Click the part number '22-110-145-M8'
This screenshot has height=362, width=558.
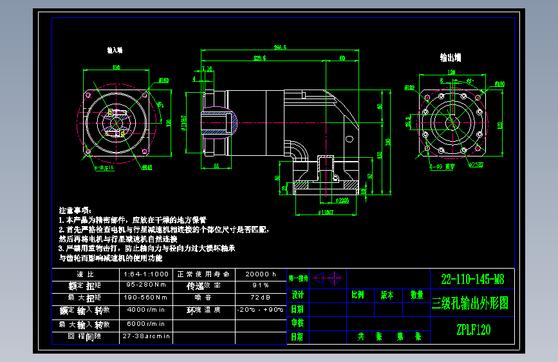[472, 280]
